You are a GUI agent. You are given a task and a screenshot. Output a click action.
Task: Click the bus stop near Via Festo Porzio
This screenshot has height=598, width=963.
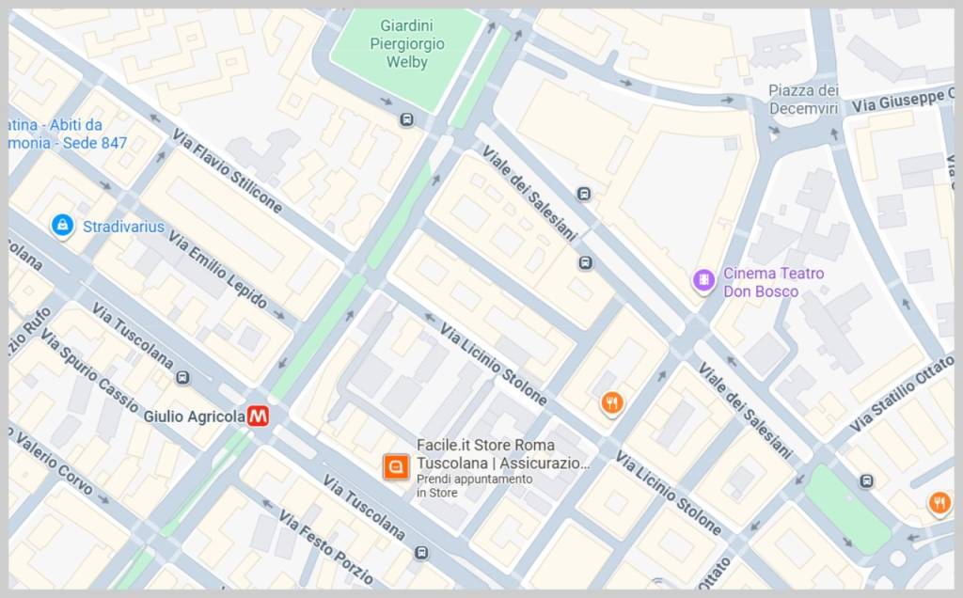[x=421, y=553]
